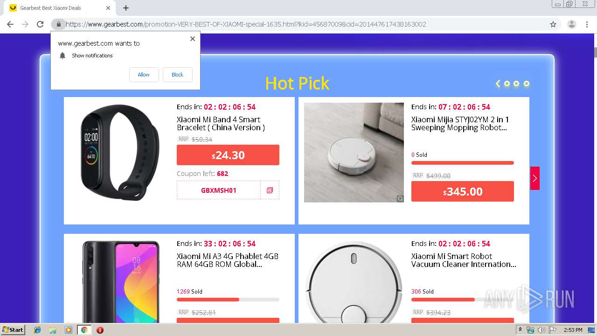This screenshot has height=336, width=597.
Task: Expand next items with red side arrow
Action: 535,178
